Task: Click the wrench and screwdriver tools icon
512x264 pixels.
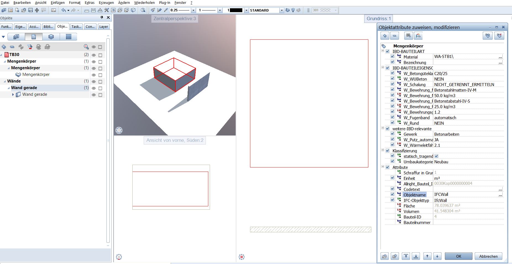Action: click(106, 10)
